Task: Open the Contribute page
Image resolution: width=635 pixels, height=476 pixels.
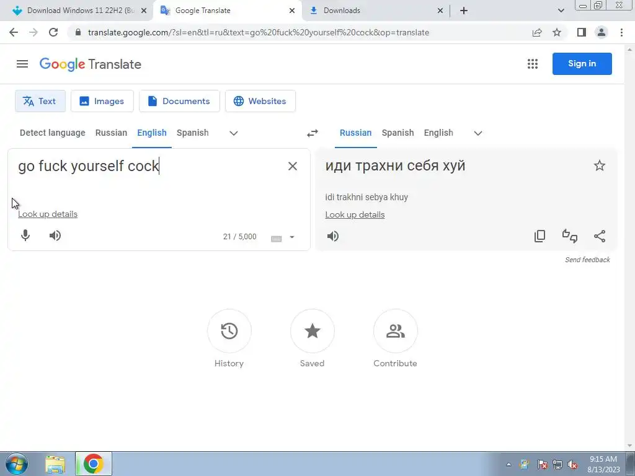Action: click(x=395, y=331)
